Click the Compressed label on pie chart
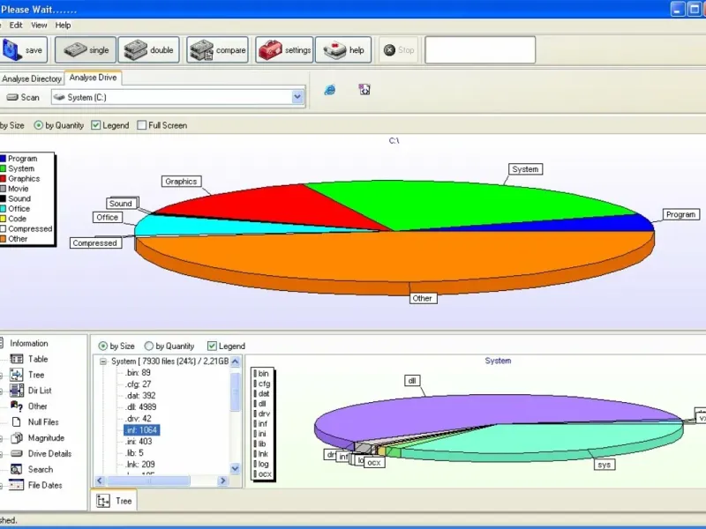Viewport: 706px width, 529px height. pyautogui.click(x=95, y=243)
